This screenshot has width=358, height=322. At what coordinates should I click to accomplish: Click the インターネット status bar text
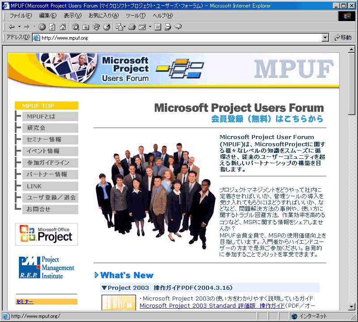tap(313, 316)
